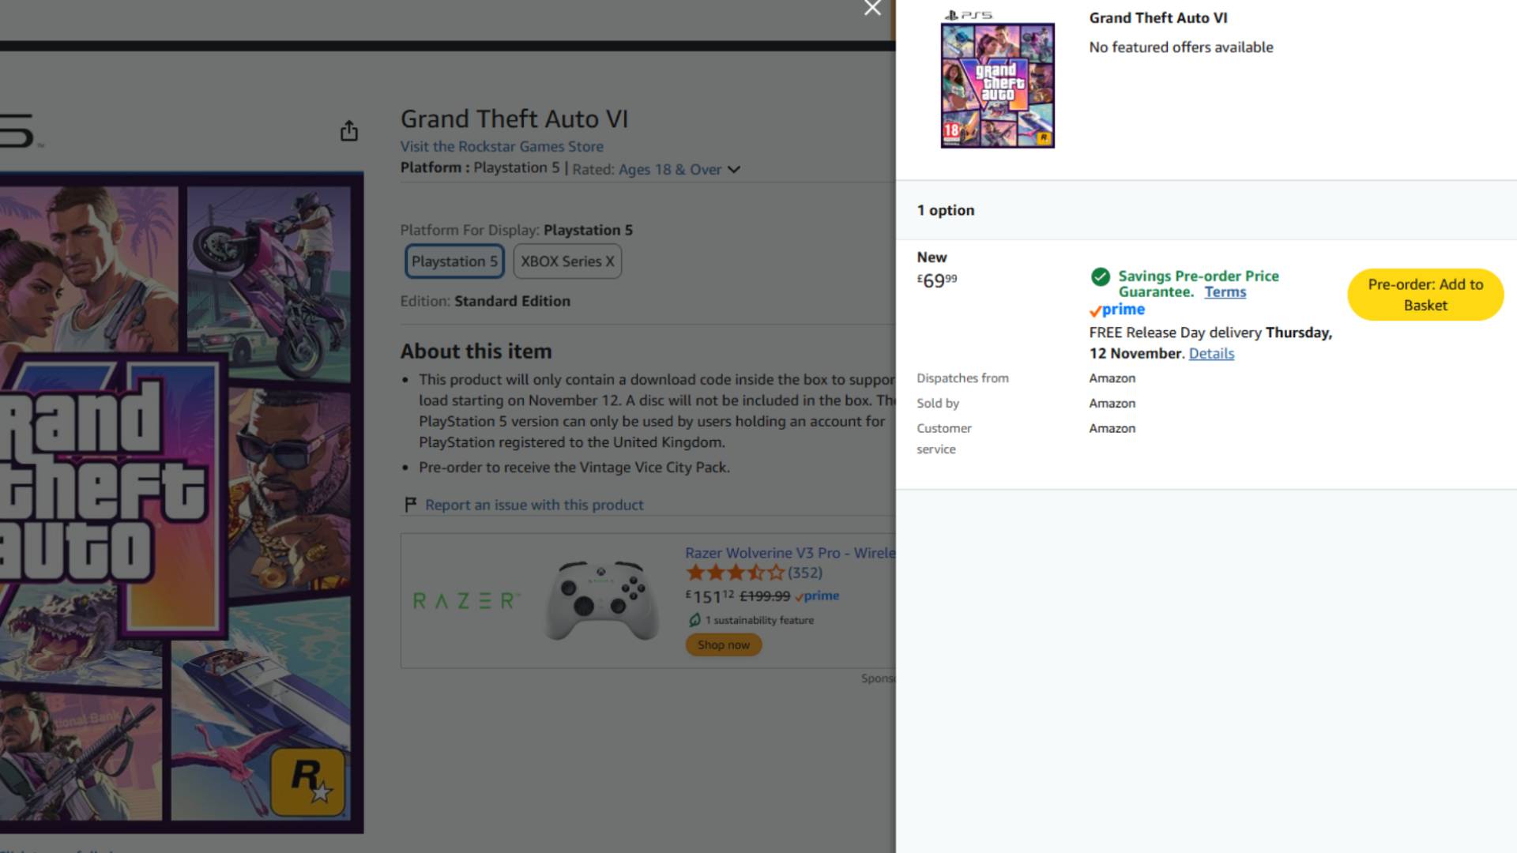
Task: Click the Razer ad prime badge
Action: click(818, 596)
